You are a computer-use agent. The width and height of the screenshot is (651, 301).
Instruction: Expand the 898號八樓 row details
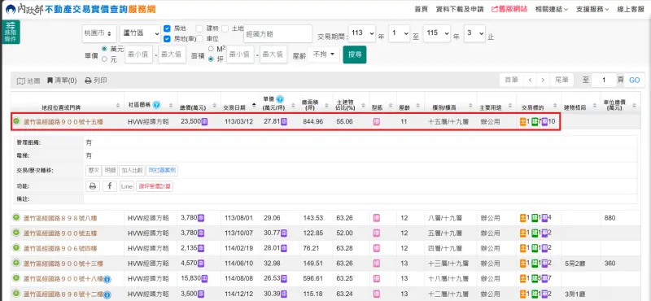click(x=16, y=217)
